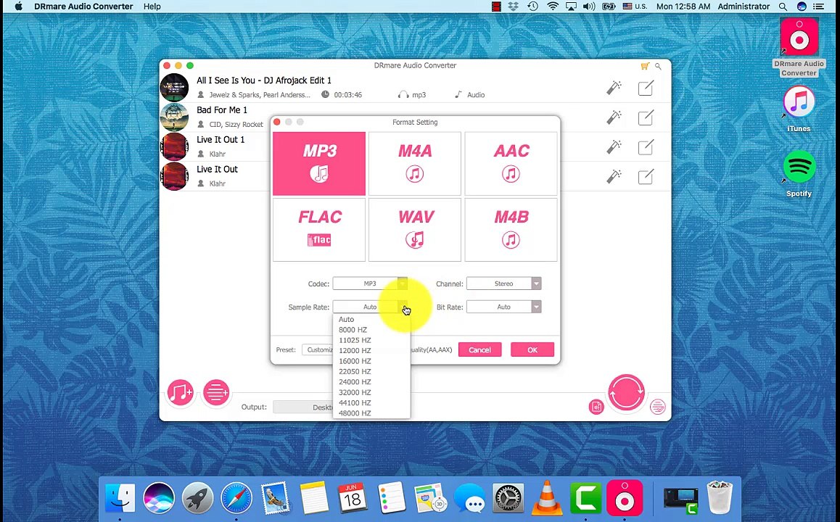The width and height of the screenshot is (840, 522).
Task: Open tag editor for last Live It Out track
Action: click(646, 176)
